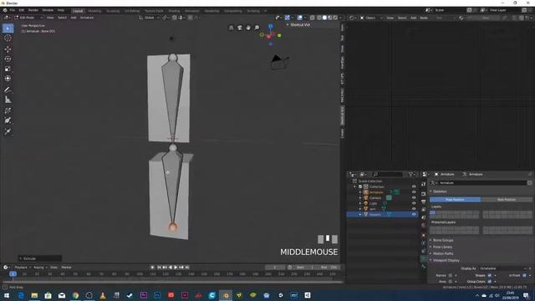Toggle the In Front checkbox

(x=524, y=275)
